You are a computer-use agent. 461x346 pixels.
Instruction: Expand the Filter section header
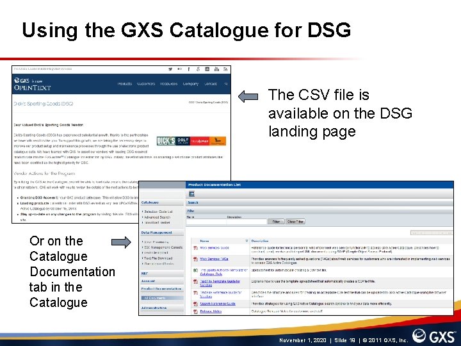(x=319, y=211)
